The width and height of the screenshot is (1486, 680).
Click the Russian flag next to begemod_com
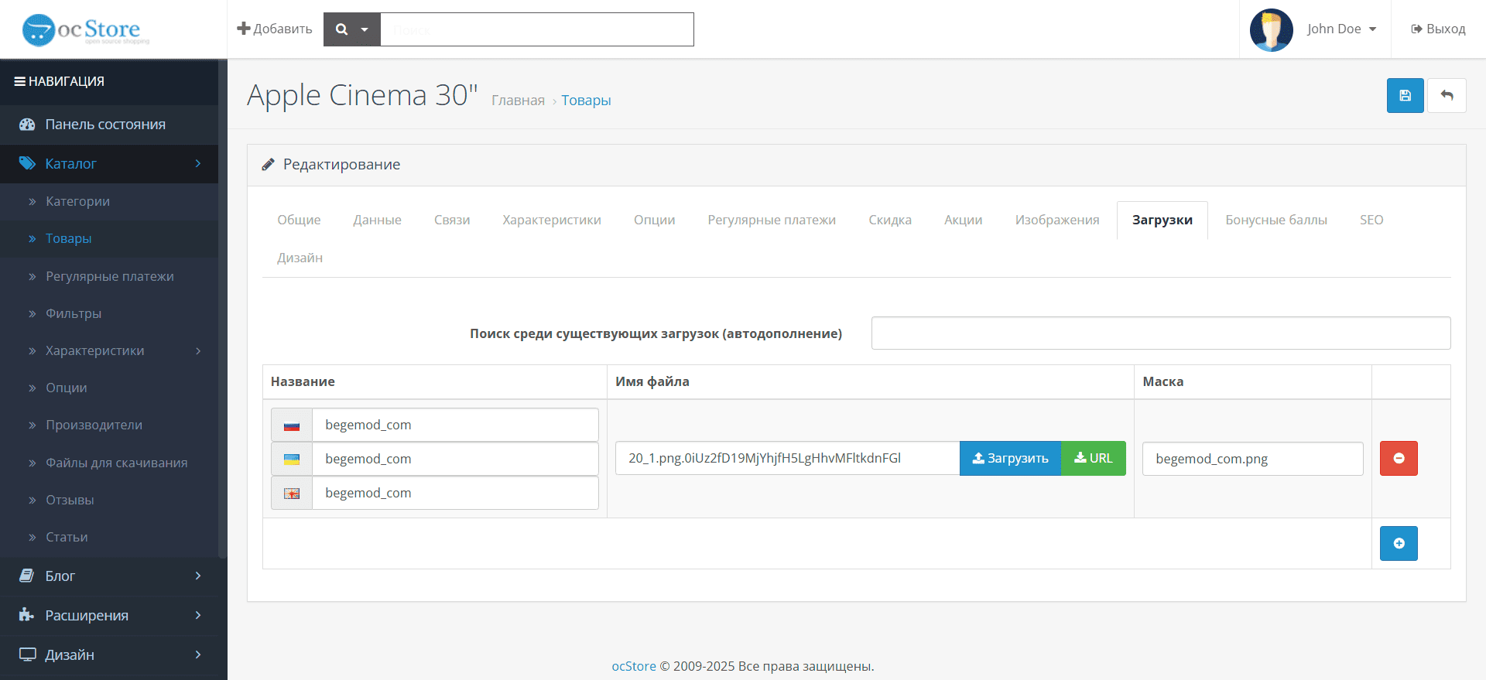pyautogui.click(x=292, y=425)
